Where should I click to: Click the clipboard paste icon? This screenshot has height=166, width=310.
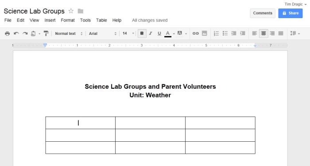tap(33, 34)
